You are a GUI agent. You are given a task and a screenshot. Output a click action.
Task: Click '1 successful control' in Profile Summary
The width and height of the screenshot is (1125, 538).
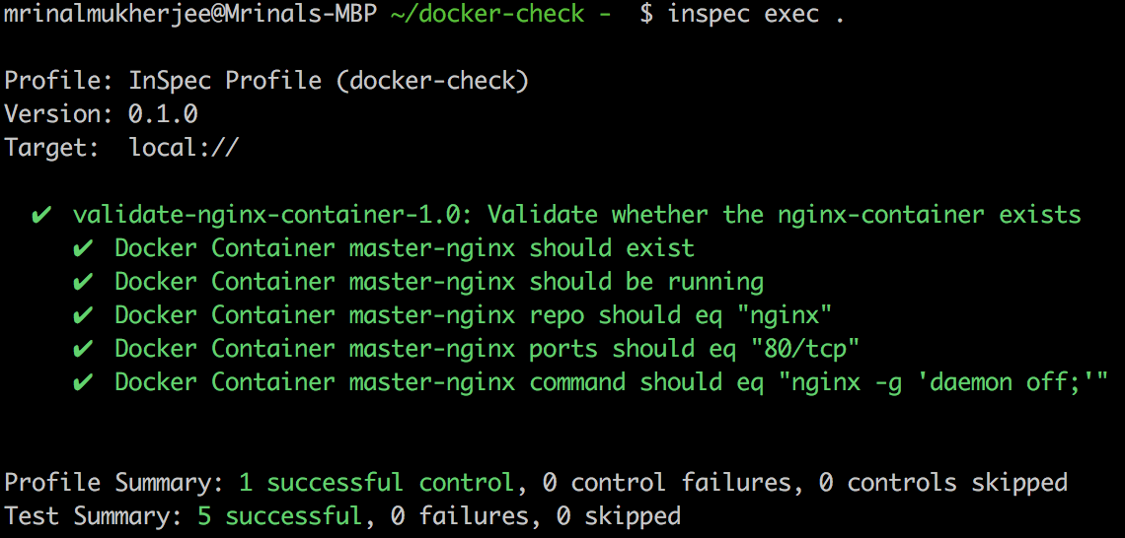pos(376,483)
